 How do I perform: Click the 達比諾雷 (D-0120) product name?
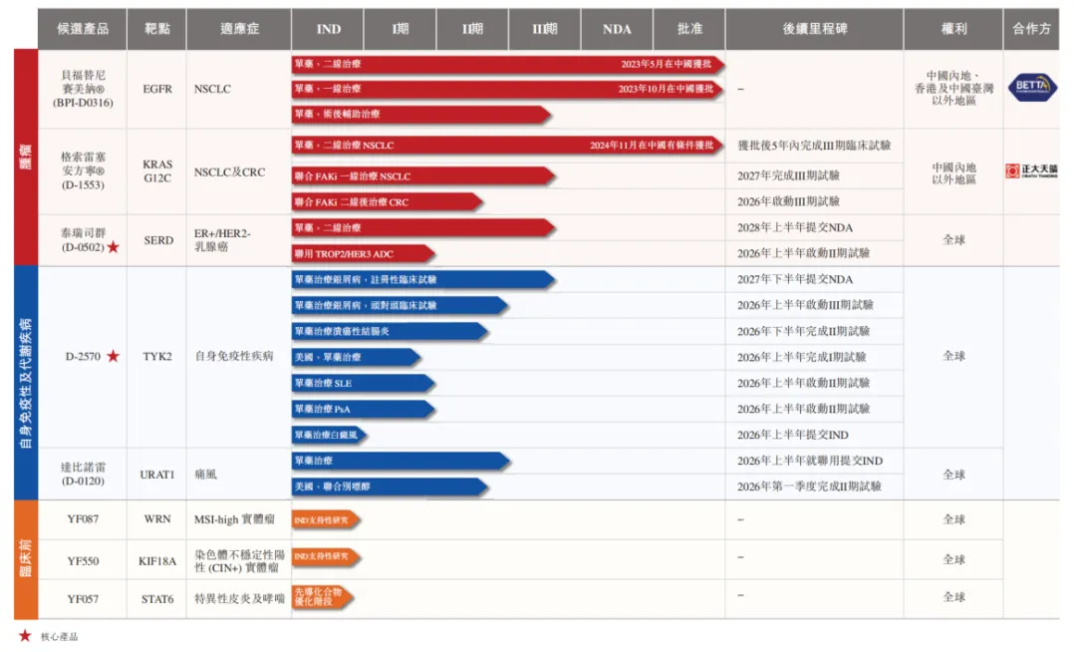coord(83,475)
